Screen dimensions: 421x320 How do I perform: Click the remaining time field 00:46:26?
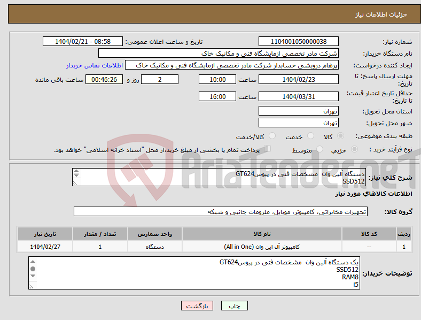click(x=104, y=79)
